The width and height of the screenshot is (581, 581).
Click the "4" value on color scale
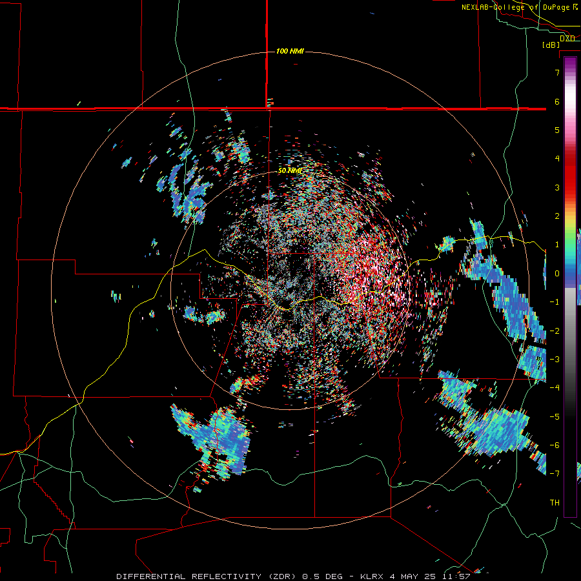click(x=557, y=159)
